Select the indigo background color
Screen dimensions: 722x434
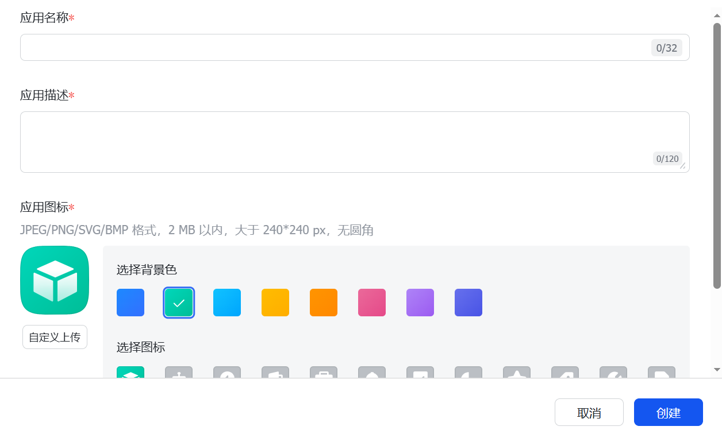coord(468,303)
